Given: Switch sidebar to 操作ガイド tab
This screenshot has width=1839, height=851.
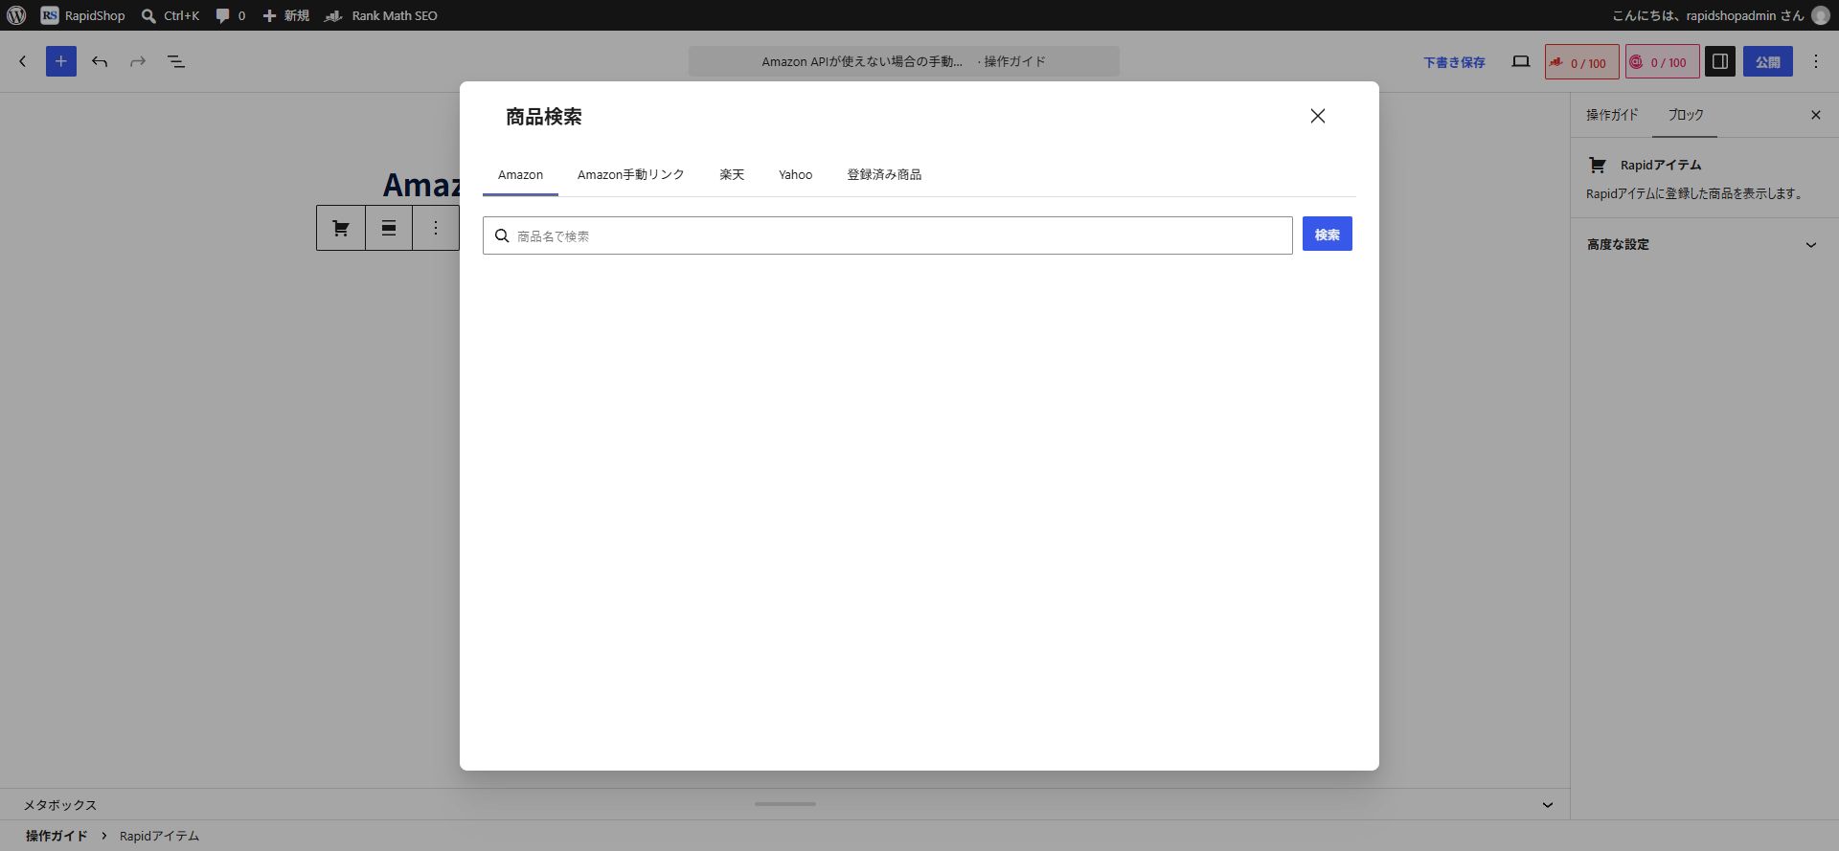Looking at the screenshot, I should point(1612,115).
